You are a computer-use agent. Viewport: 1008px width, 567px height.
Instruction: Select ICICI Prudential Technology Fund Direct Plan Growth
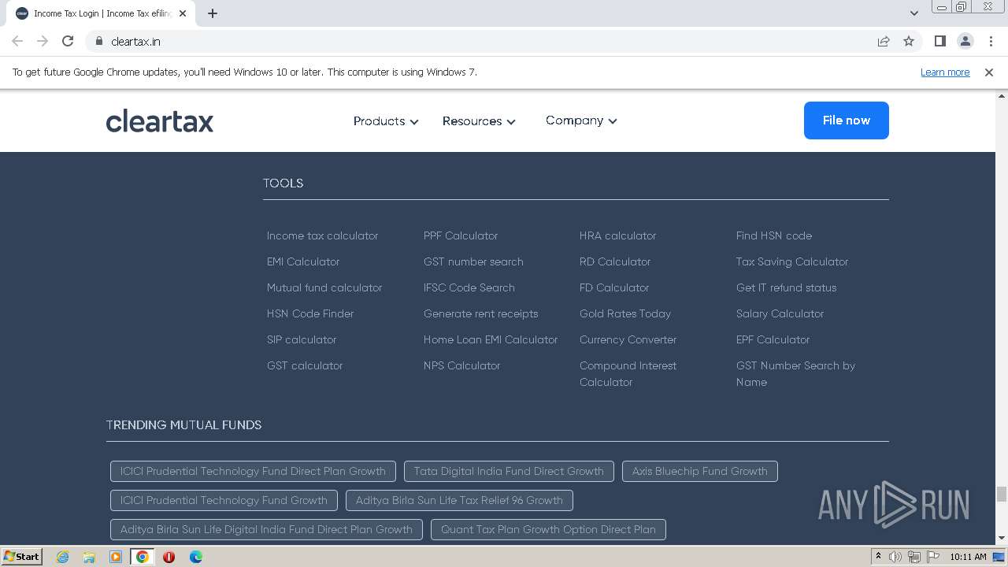[x=253, y=471]
